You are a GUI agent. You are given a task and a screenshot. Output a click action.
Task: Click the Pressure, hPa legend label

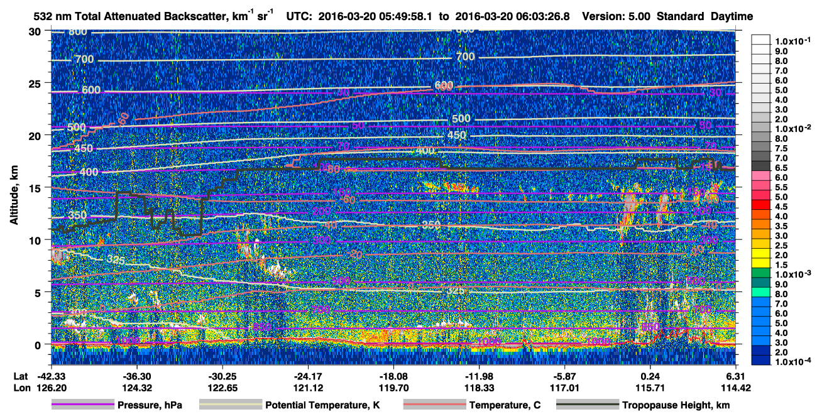pos(151,405)
